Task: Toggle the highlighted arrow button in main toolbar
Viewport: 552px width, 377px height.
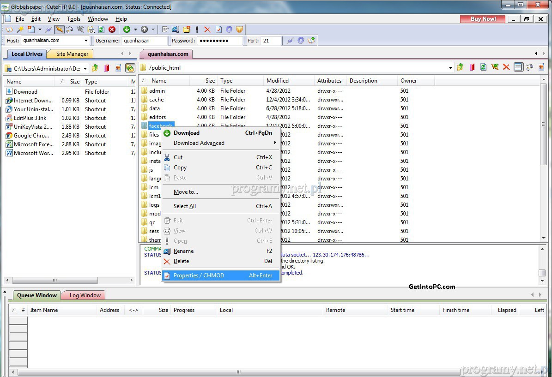Action: (59, 30)
